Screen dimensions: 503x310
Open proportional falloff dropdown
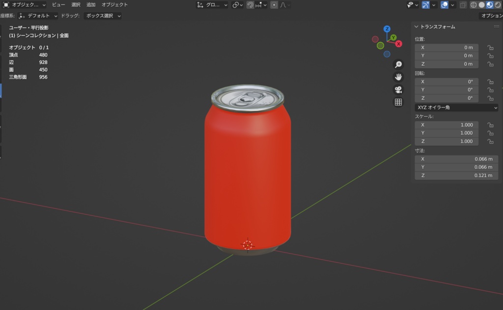point(285,5)
